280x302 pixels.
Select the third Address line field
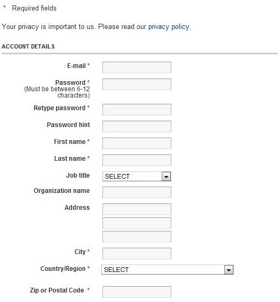137,237
